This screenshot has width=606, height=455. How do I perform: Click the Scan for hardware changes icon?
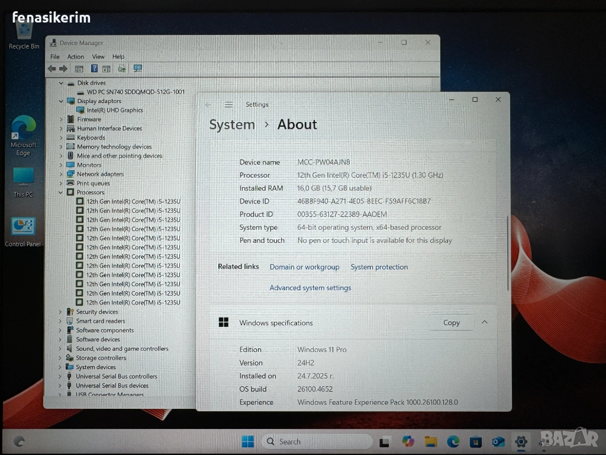click(137, 69)
